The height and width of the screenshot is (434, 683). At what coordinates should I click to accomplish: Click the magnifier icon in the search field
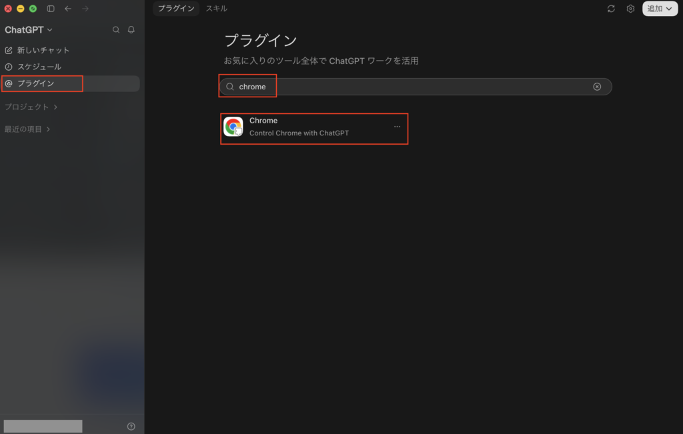[230, 87]
